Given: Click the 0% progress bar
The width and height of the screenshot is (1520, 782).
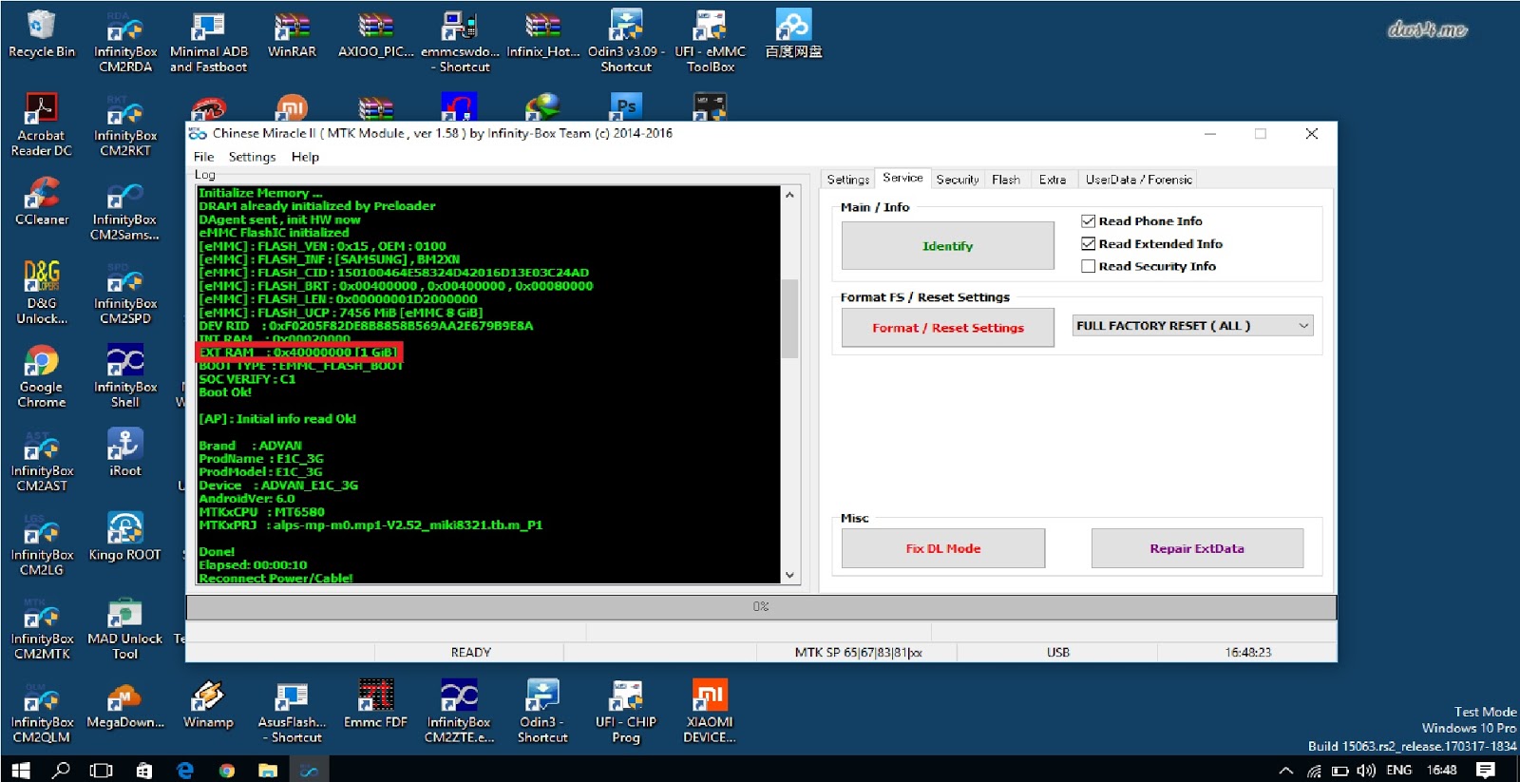Looking at the screenshot, I should 761,606.
